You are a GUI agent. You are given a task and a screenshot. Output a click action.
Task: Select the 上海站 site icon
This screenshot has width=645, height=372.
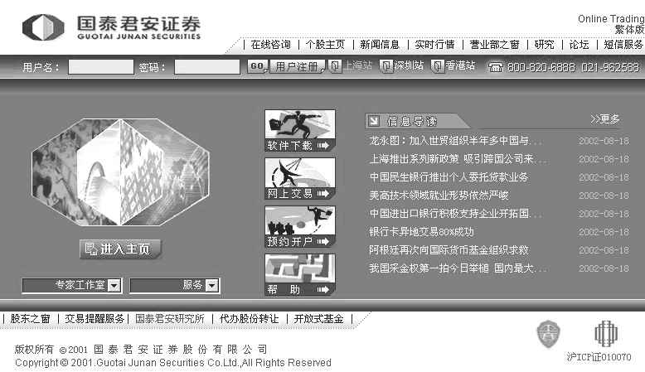335,65
